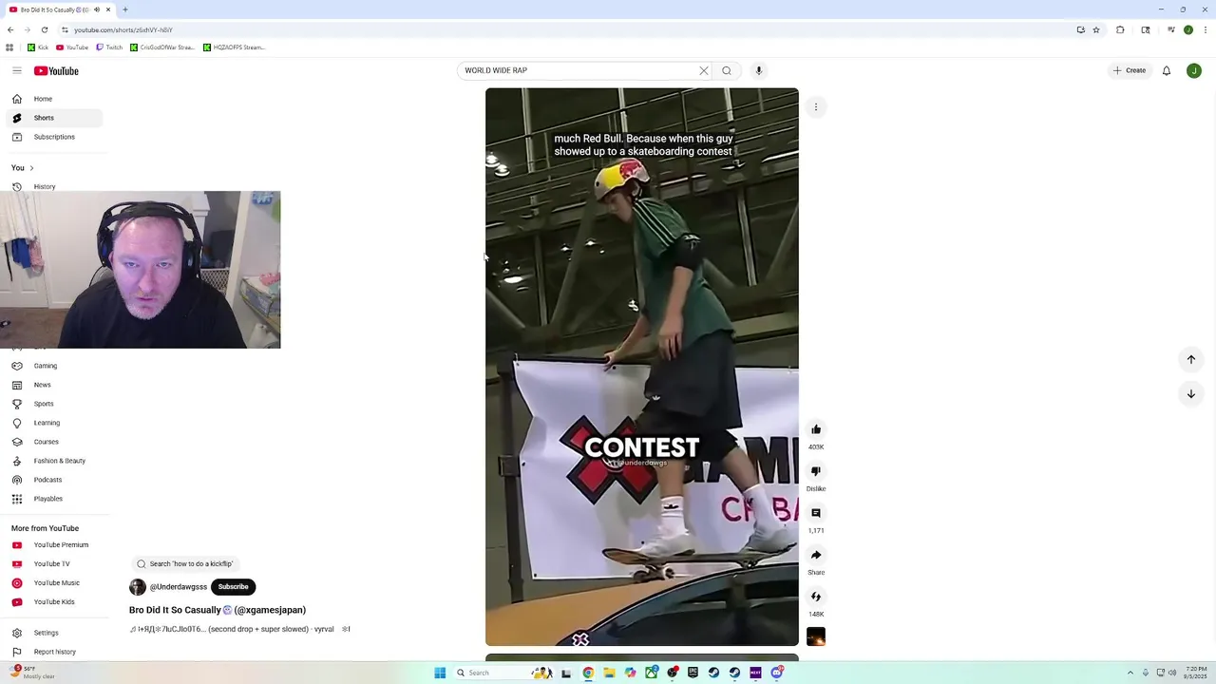Open the @Underdawgsss channel

[x=178, y=587]
